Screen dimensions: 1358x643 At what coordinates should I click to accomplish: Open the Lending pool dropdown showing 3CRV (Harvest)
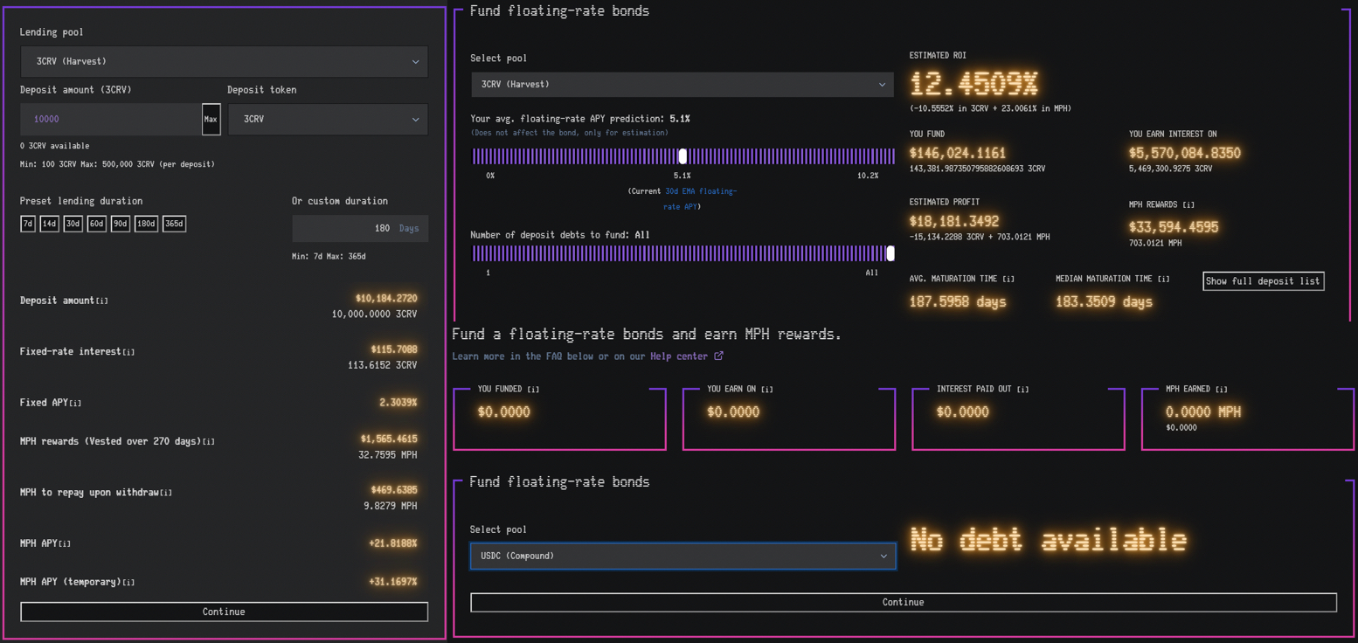[224, 61]
